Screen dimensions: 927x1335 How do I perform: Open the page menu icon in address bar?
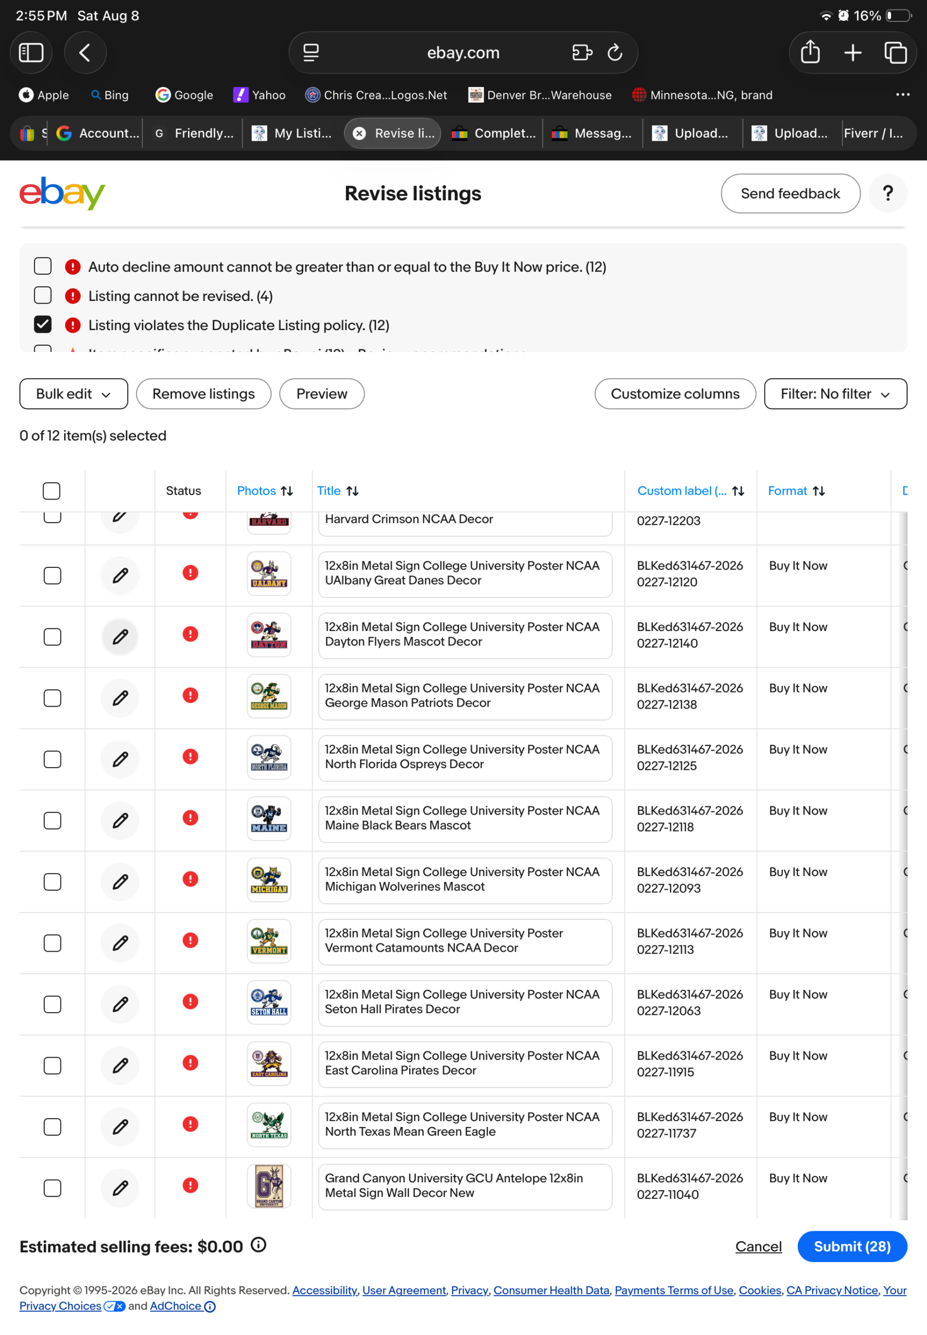click(311, 53)
